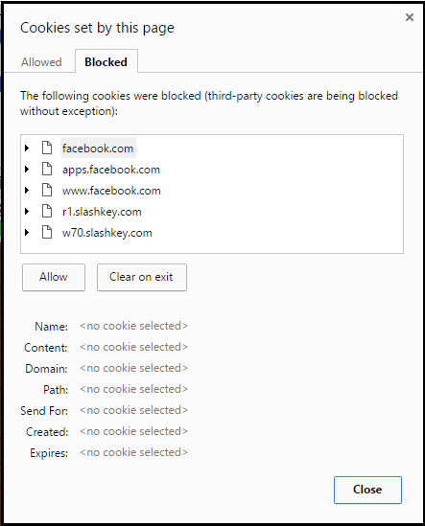Dismiss dialog with the top-right X
This screenshot has height=526, width=425.
click(x=410, y=17)
